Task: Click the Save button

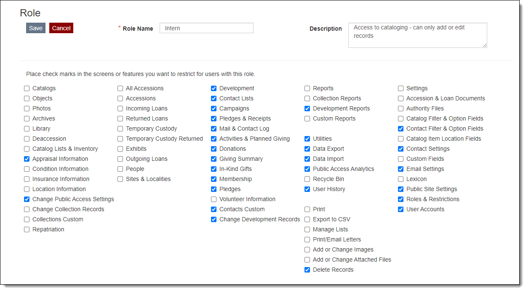Action: click(35, 28)
